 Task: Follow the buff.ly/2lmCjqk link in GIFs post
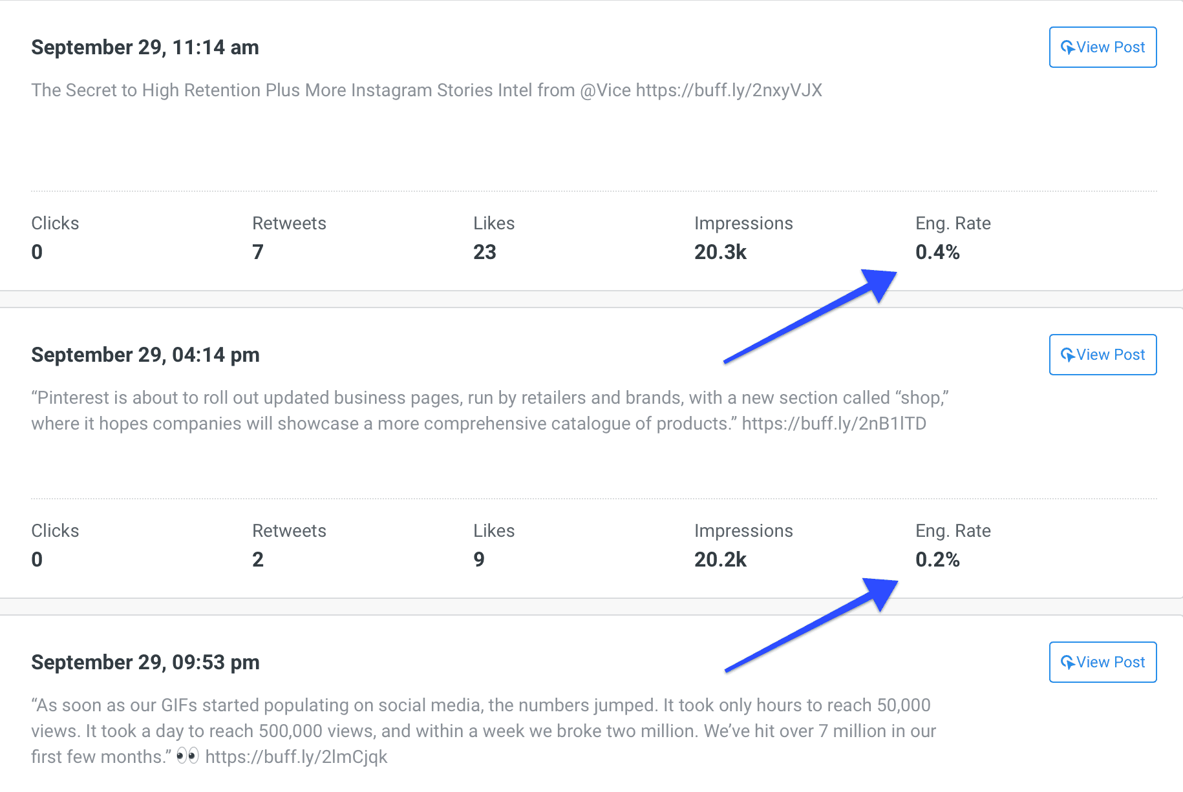296,756
